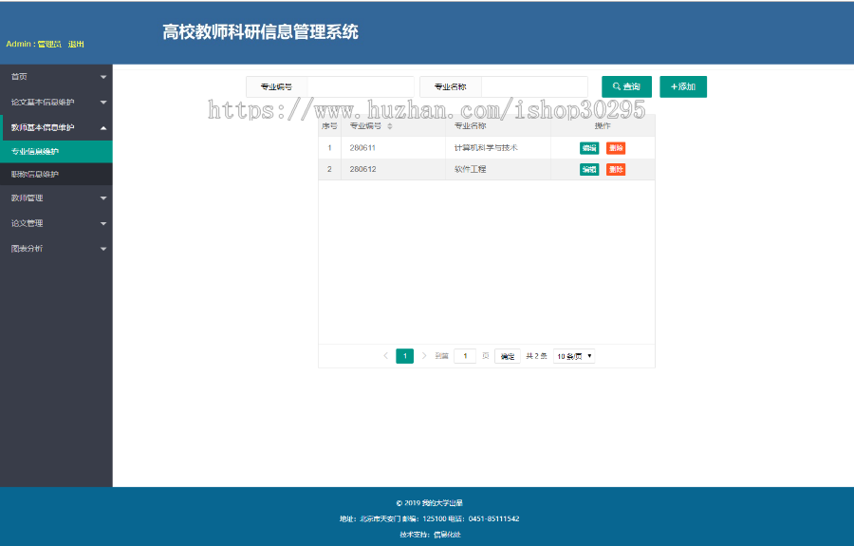Click the 高校教师科研信息管理系统 title
Viewport: 854px width, 546px height.
pos(260,31)
